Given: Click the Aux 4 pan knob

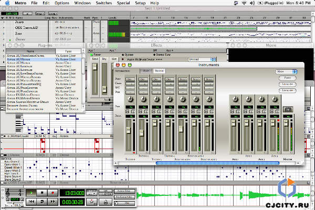Looking at the screenshot, I should click(x=275, y=99).
